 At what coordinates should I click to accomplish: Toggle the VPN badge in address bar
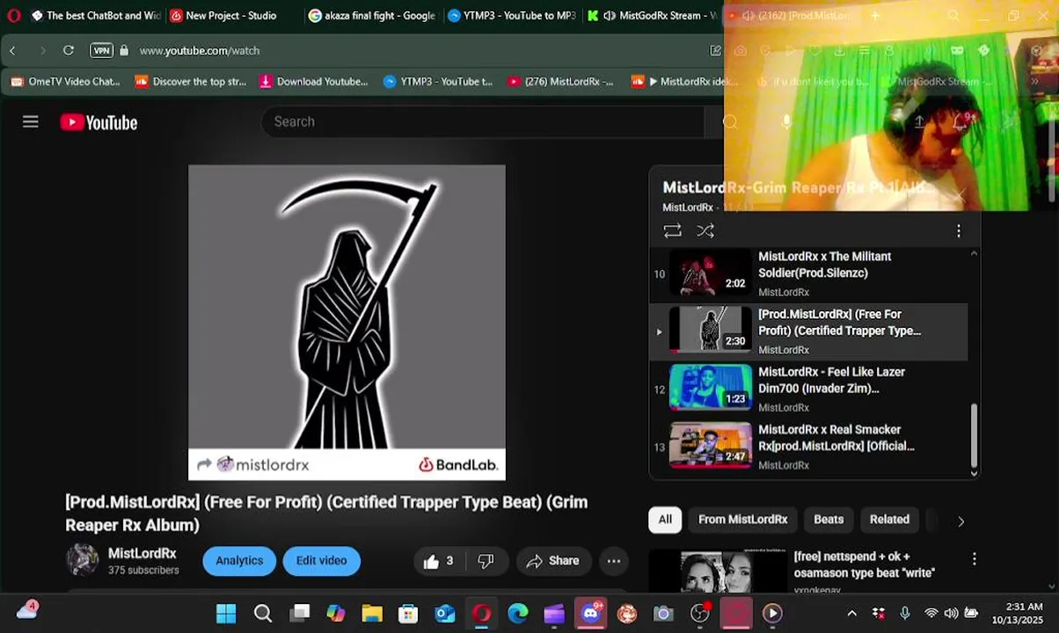(102, 51)
